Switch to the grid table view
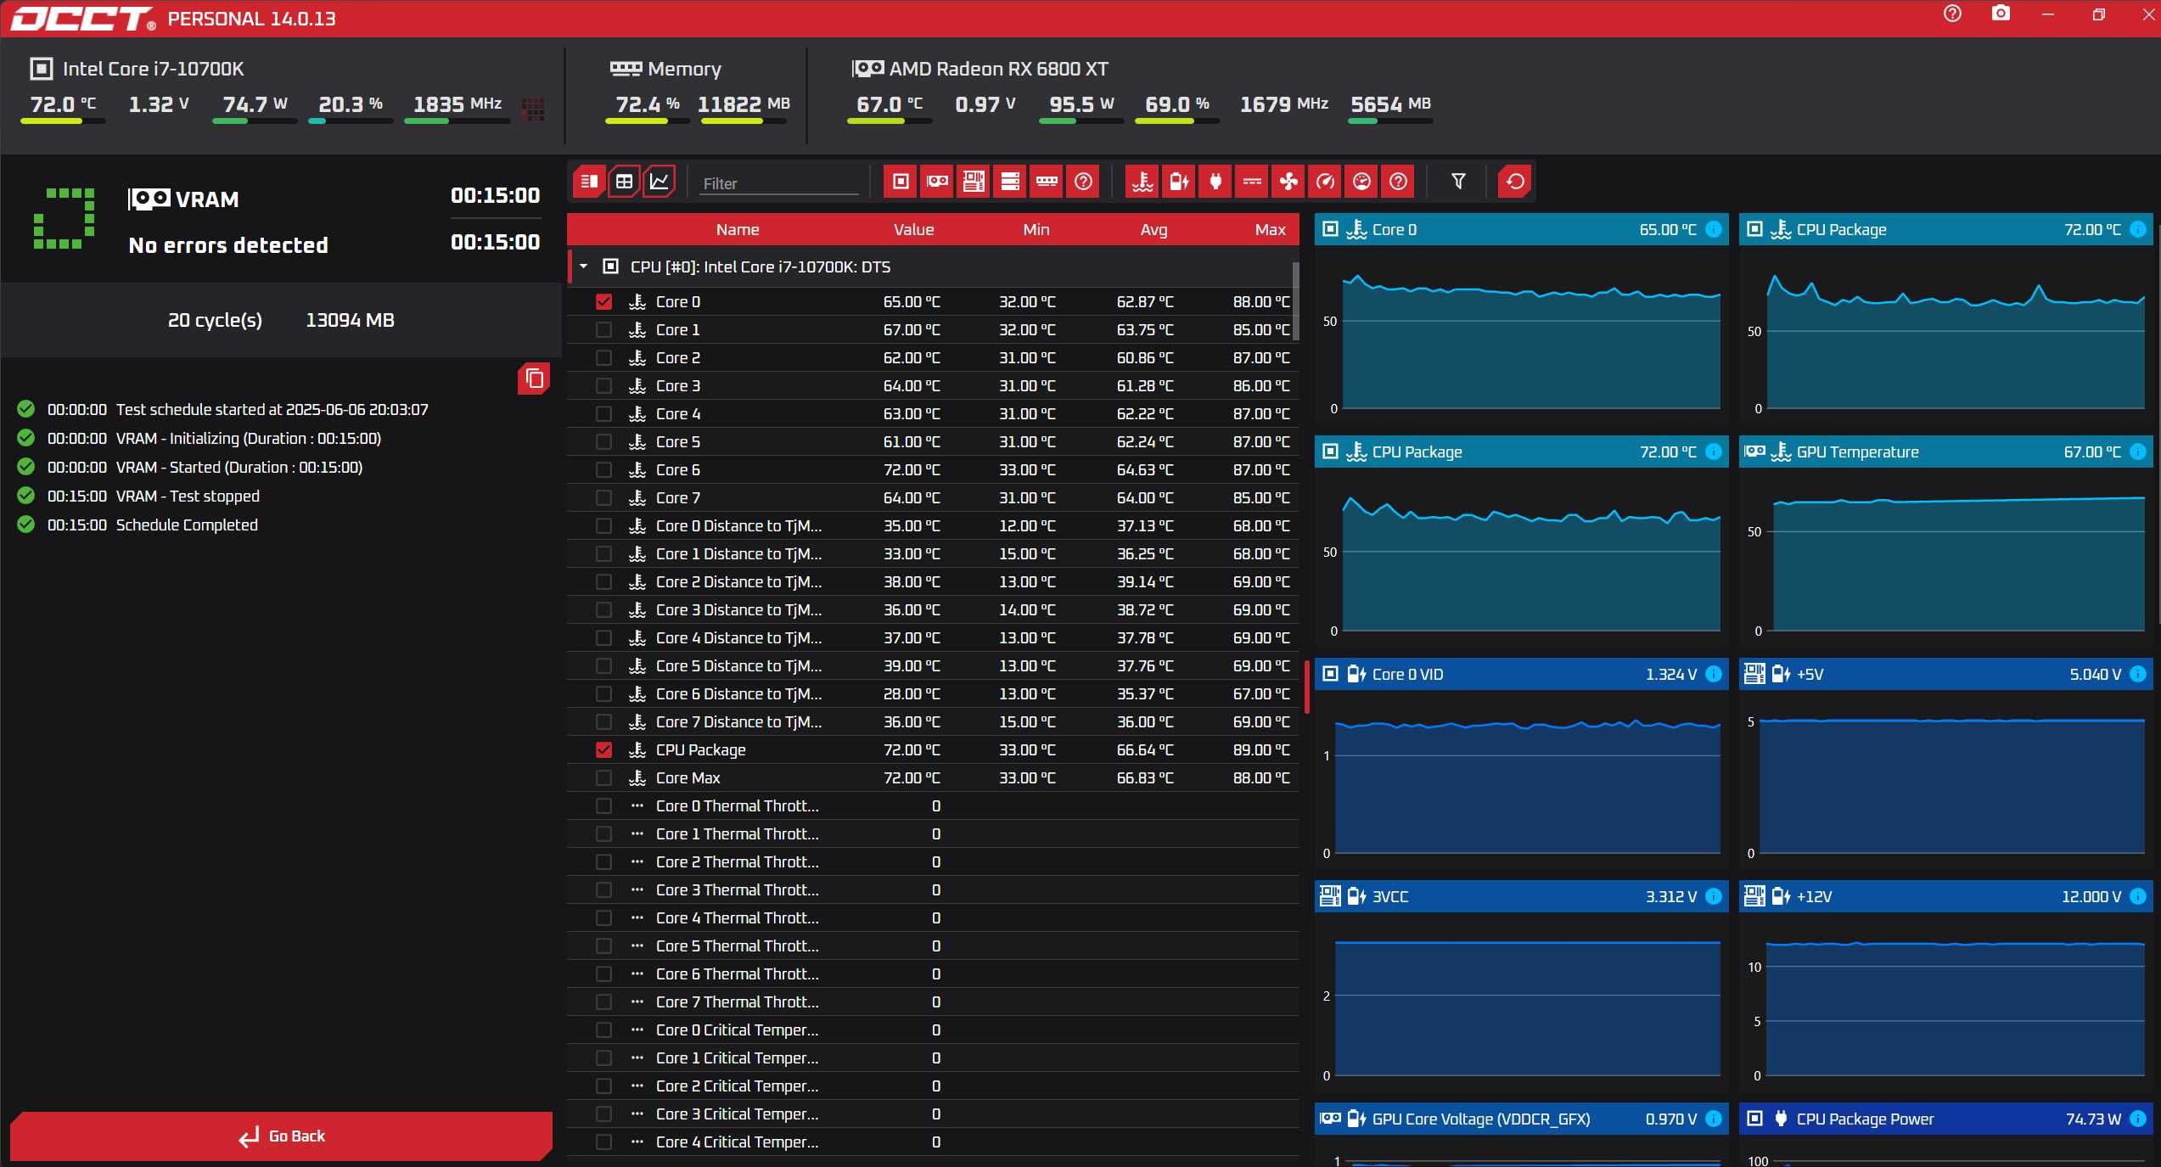Image resolution: width=2161 pixels, height=1167 pixels. 624,182
